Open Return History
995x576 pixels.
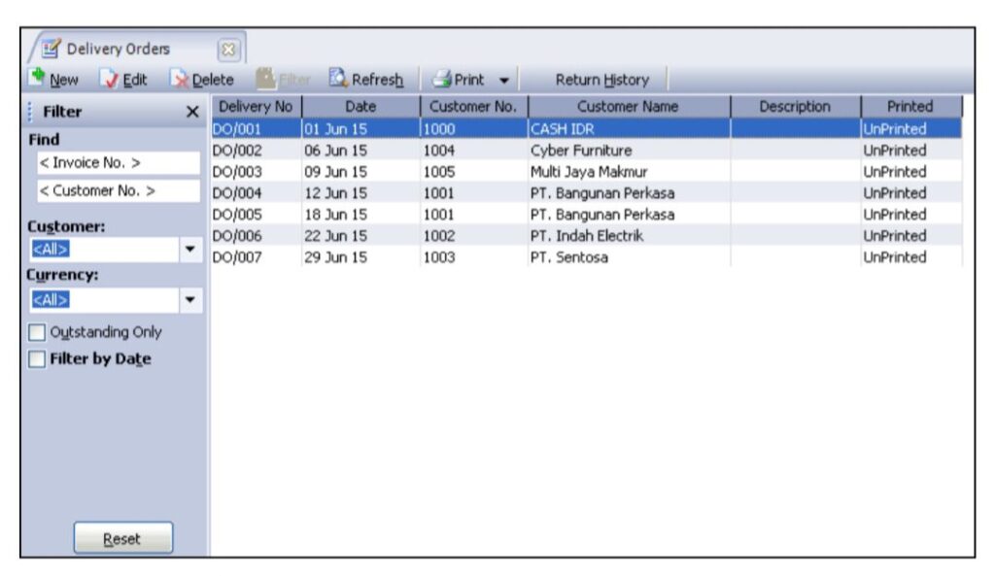click(601, 80)
